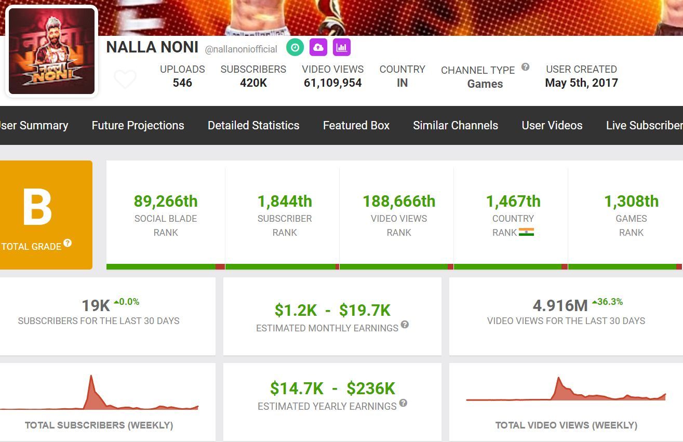The height and width of the screenshot is (442, 683).
Task: Click the 188,666th video views rank
Action: (x=399, y=201)
